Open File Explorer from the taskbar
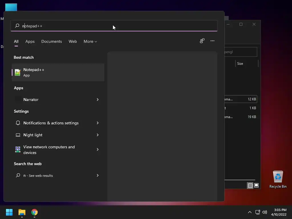292x219 pixels. [x=22, y=212]
